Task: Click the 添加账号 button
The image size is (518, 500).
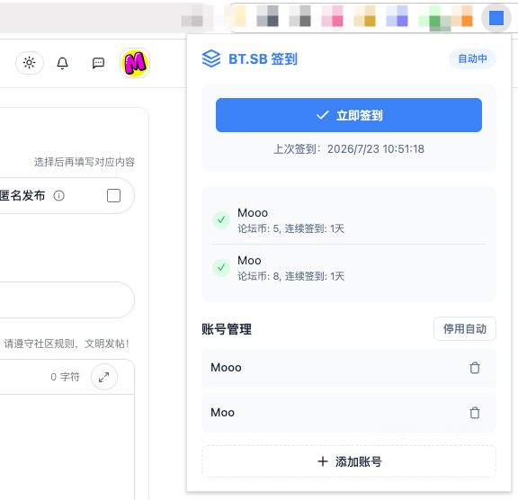Action: tap(349, 461)
